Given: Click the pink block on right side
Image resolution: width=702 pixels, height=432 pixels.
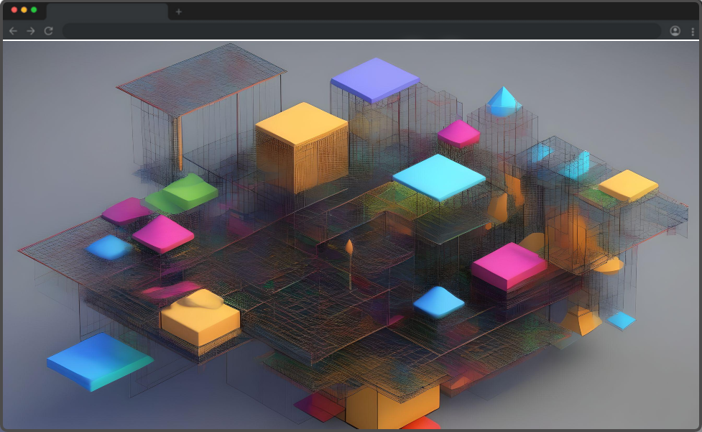Looking at the screenshot, I should (509, 265).
